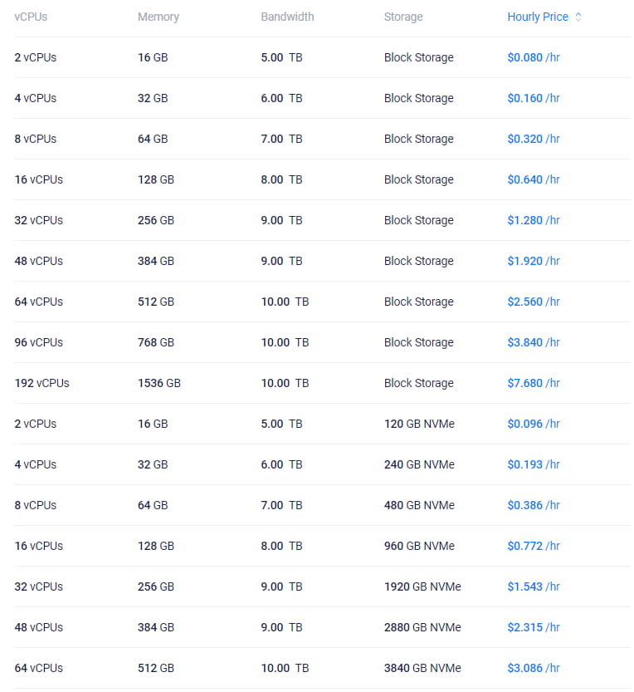The width and height of the screenshot is (634, 692).
Task: Click the sort arrows beside Hourly Price
Action: click(x=578, y=17)
